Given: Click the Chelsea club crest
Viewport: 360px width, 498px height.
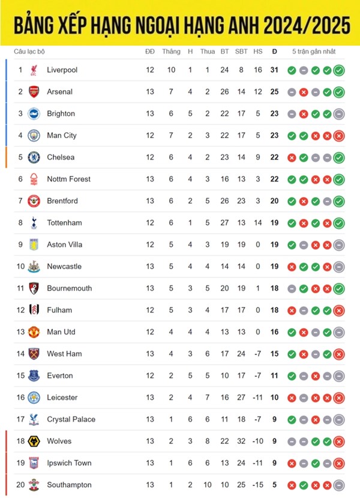Looking at the screenshot, I should click(x=34, y=157).
